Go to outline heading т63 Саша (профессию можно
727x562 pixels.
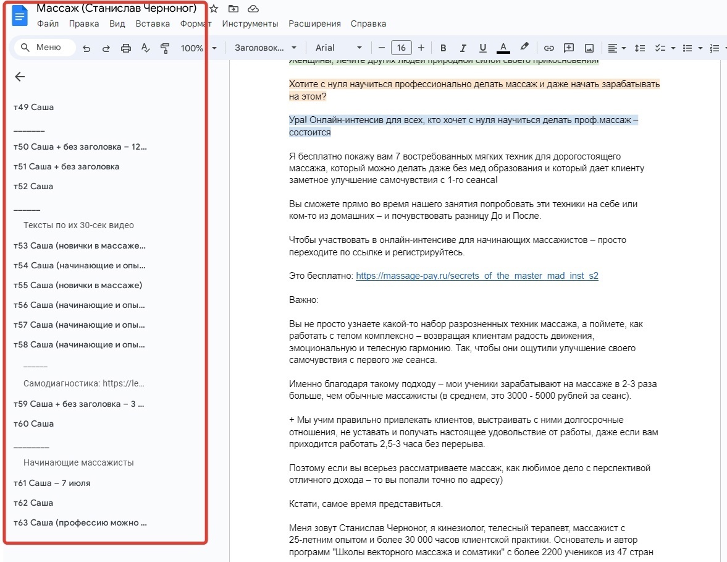point(80,522)
